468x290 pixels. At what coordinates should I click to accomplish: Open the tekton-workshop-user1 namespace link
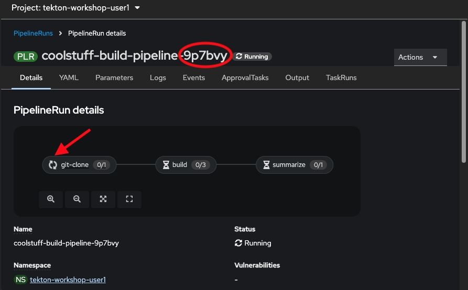[x=68, y=280]
